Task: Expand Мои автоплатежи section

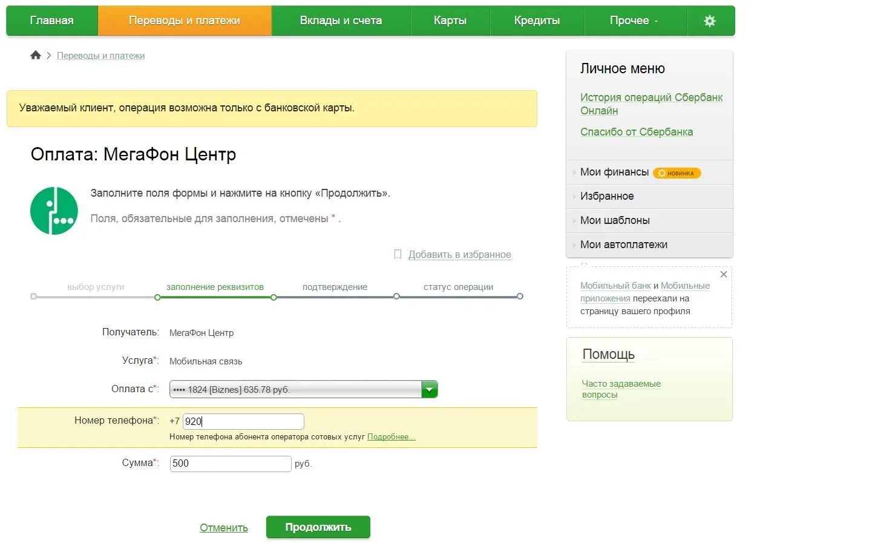Action: 649,245
